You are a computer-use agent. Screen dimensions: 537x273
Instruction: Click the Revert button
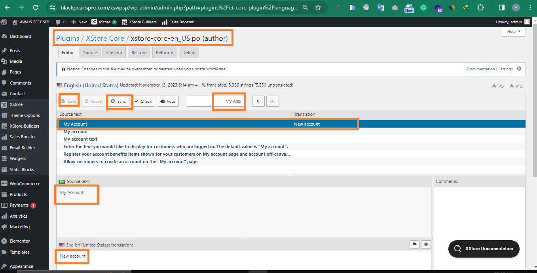click(94, 101)
